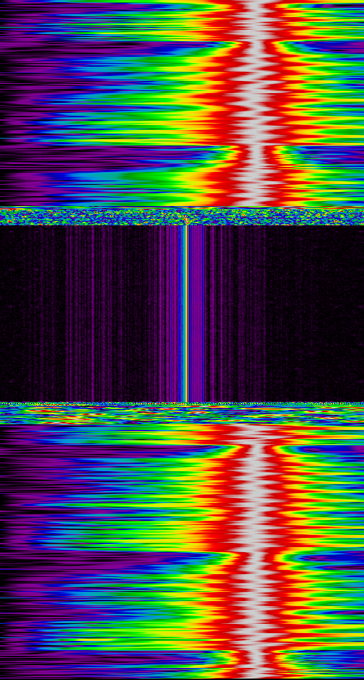Select the speckled noise strip above the dark band
The image size is (364, 680).
coord(182,217)
